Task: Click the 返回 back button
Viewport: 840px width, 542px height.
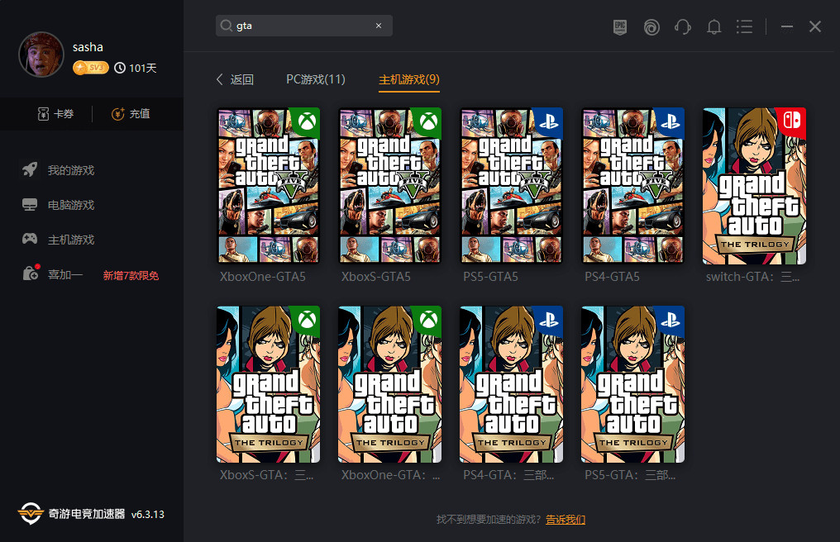Action: pyautogui.click(x=235, y=80)
